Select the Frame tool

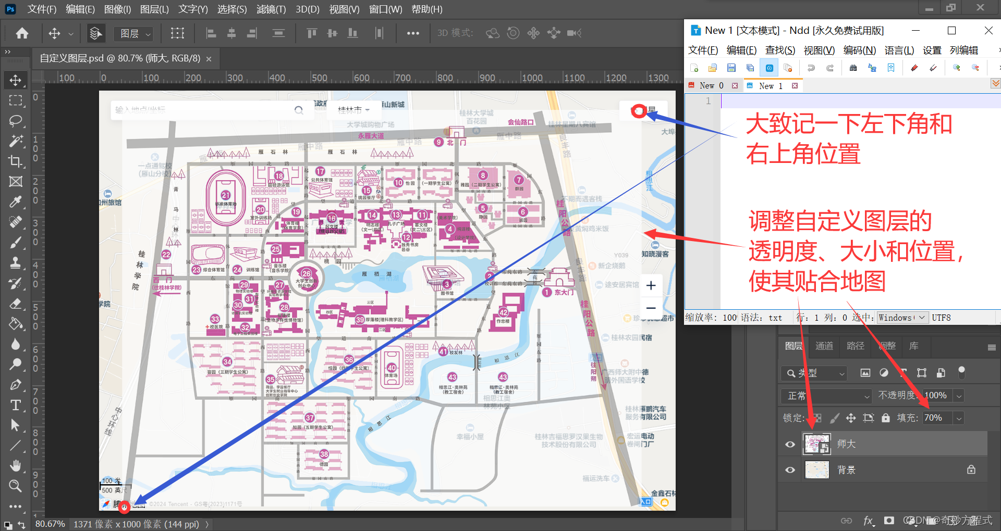pos(16,182)
